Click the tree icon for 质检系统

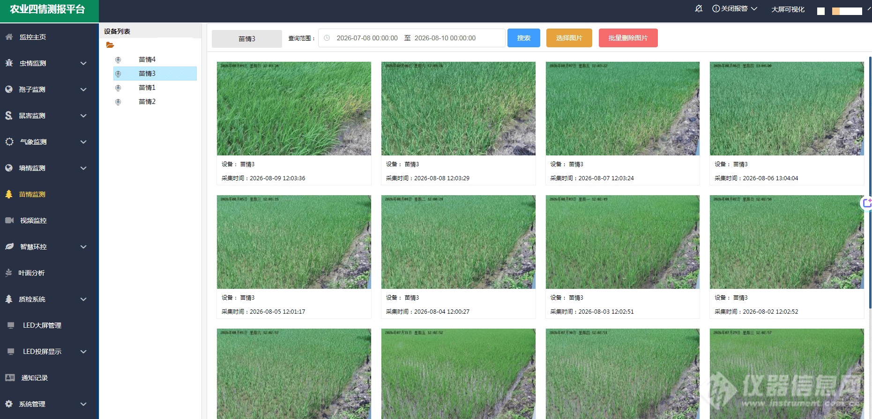pos(9,299)
